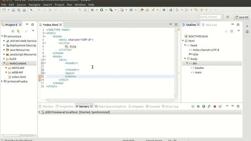251x141 pixels.
Task: Expand J2EE Preview at localhost server
Action: point(39,112)
